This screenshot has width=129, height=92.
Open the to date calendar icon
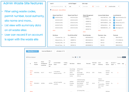click(x=106, y=7)
